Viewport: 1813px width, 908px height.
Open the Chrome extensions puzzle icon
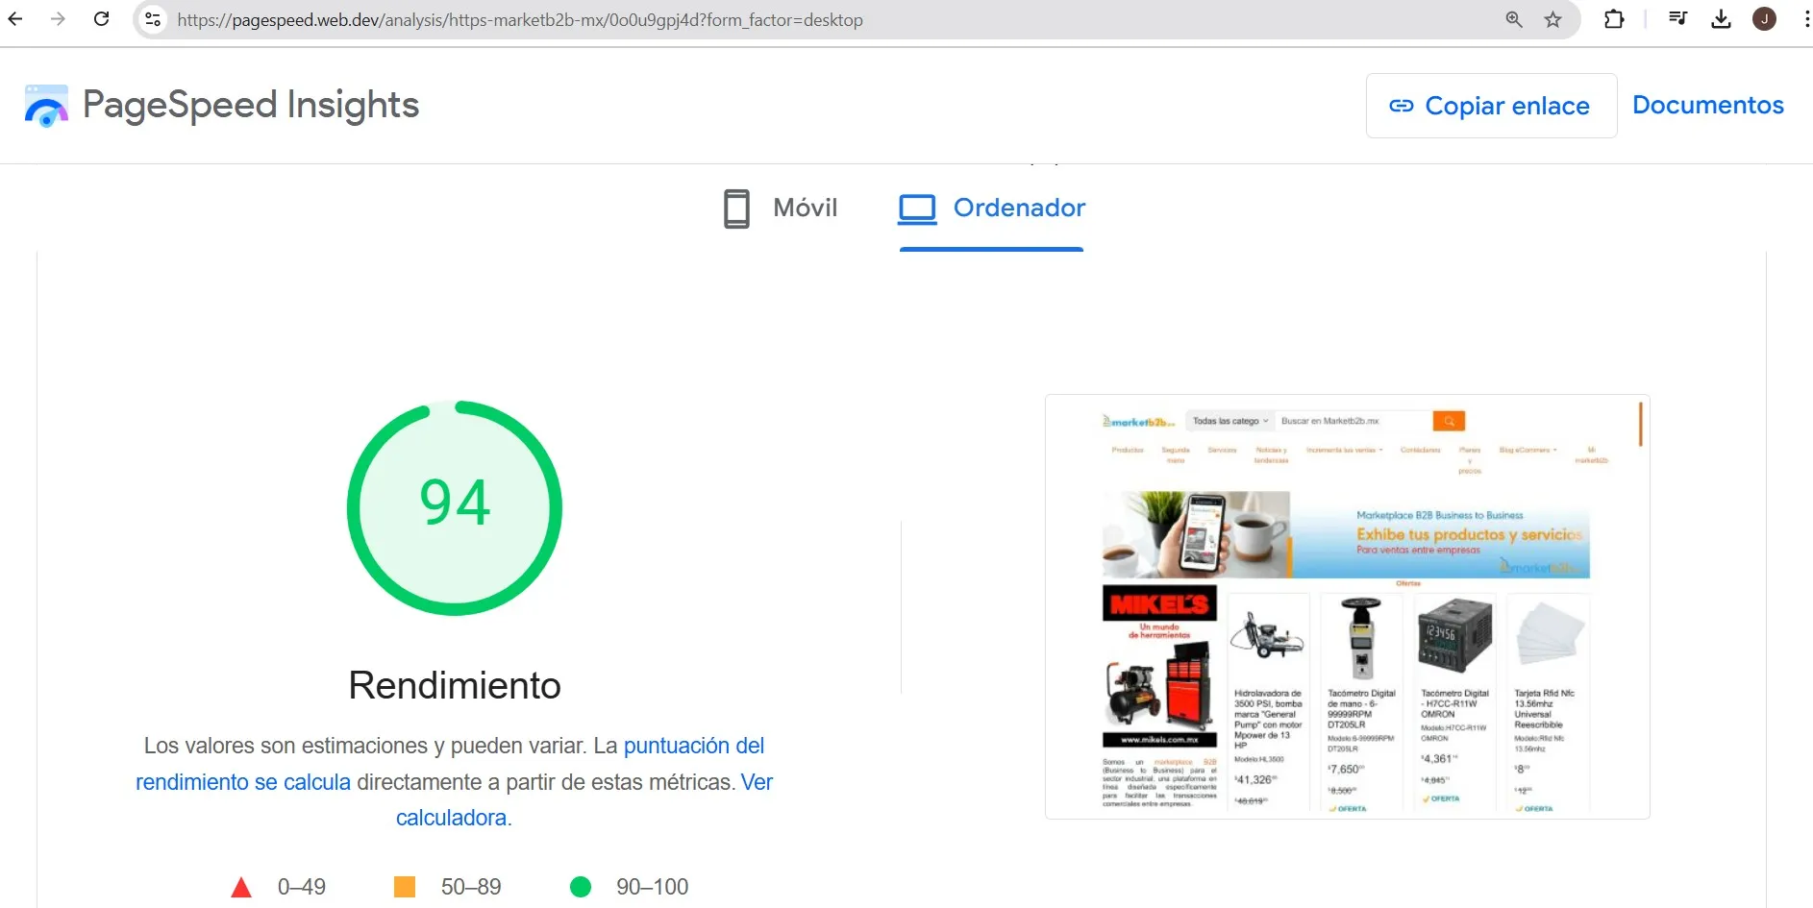pos(1615,19)
